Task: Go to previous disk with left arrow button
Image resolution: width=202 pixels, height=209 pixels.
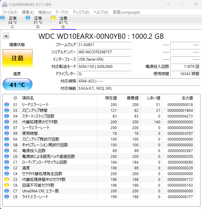Action: pos(6,36)
